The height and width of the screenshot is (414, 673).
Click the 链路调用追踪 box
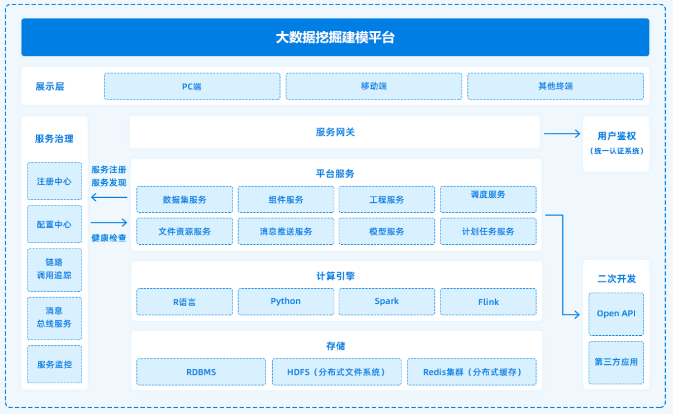pos(54,269)
